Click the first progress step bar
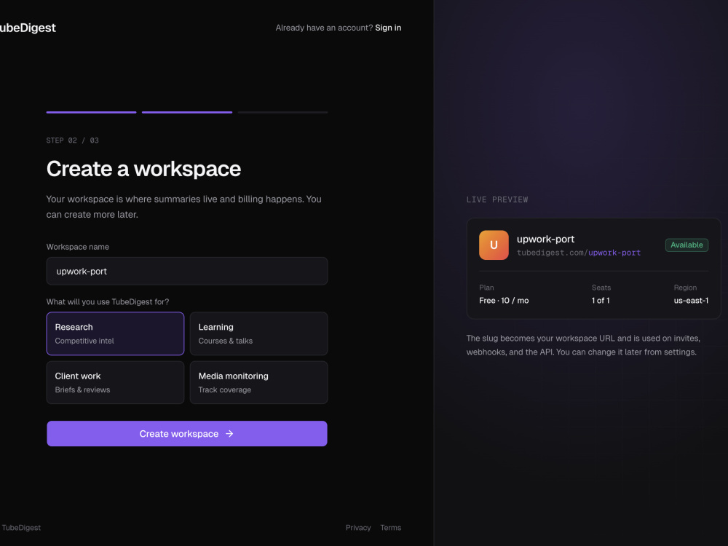This screenshot has height=546, width=728. pos(92,112)
